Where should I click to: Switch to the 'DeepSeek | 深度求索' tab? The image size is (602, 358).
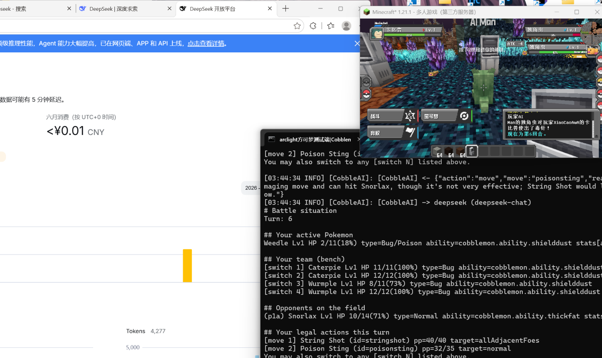click(126, 9)
